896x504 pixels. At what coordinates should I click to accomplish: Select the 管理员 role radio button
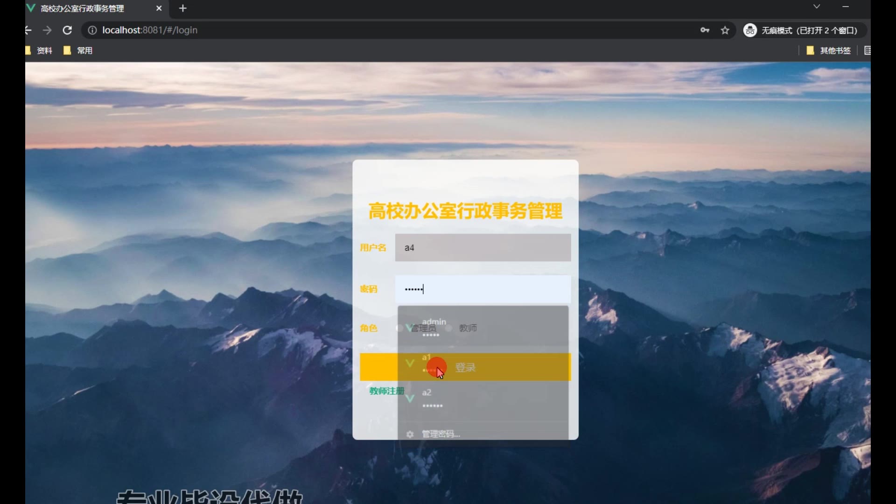tap(400, 328)
